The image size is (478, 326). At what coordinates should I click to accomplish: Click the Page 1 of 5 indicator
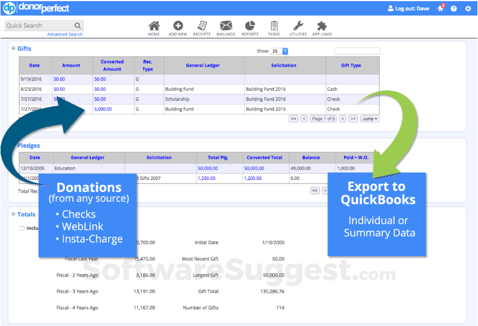click(x=323, y=118)
